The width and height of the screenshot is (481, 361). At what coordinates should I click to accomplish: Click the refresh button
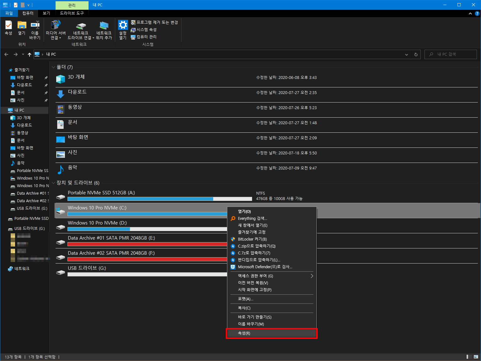416,54
